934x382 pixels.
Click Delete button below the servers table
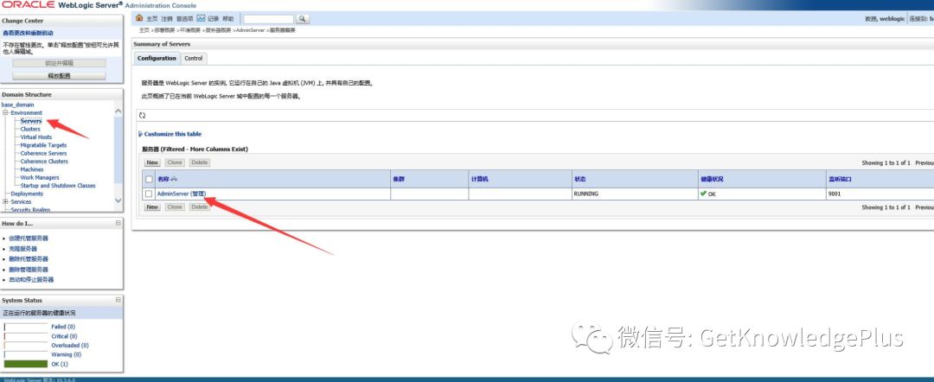click(x=200, y=207)
